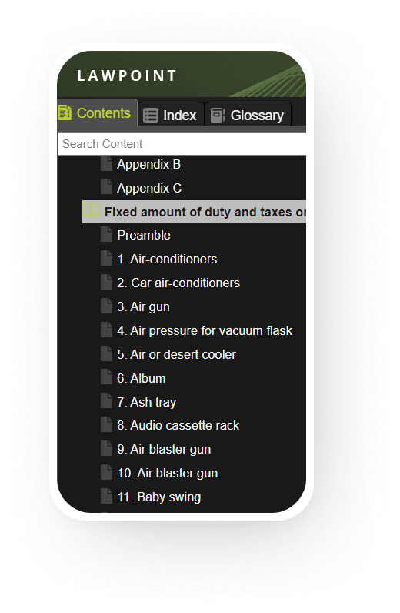400x613 pixels.
Task: Click the Index list icon
Action: click(x=151, y=116)
